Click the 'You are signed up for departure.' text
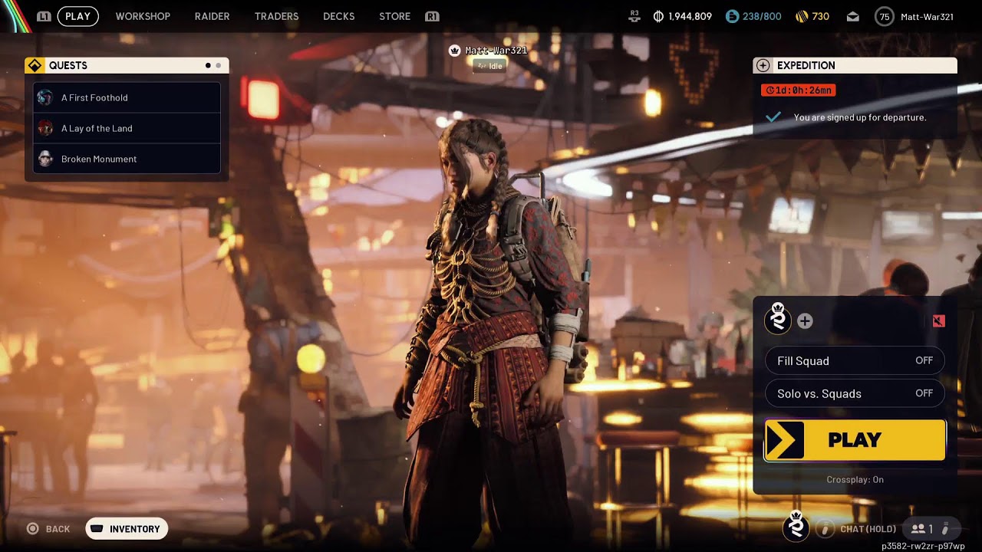Screen dimensions: 982x552 [860, 117]
